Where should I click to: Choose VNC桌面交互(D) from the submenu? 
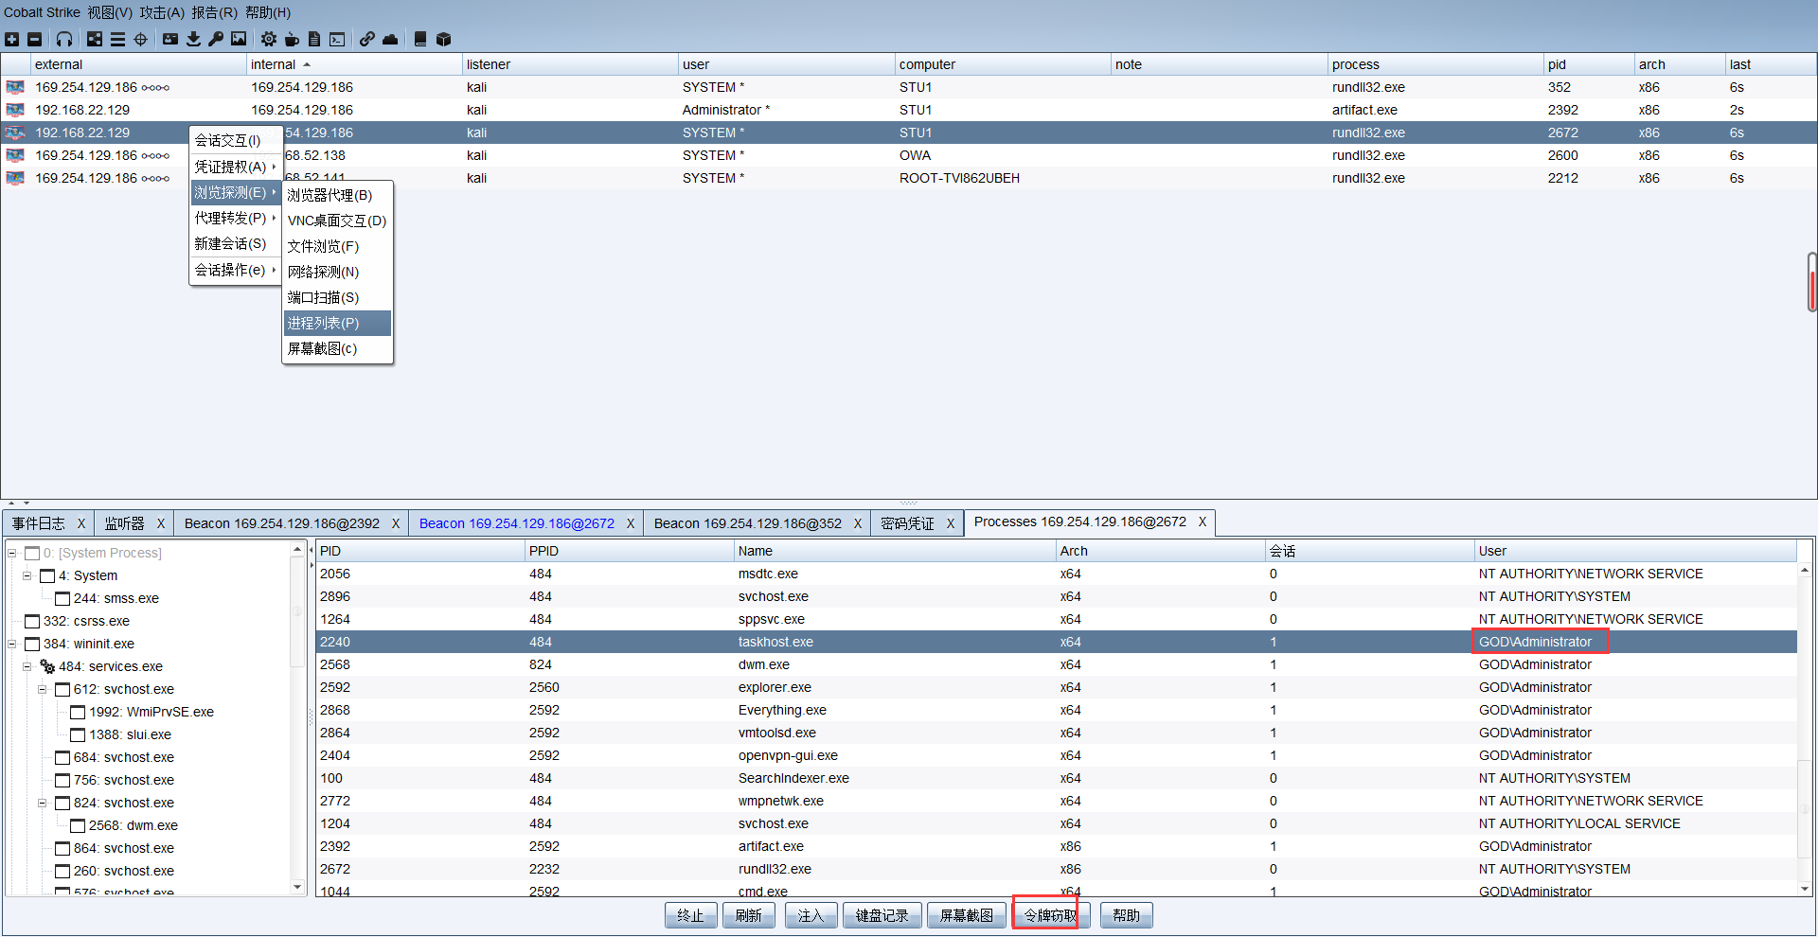point(337,221)
